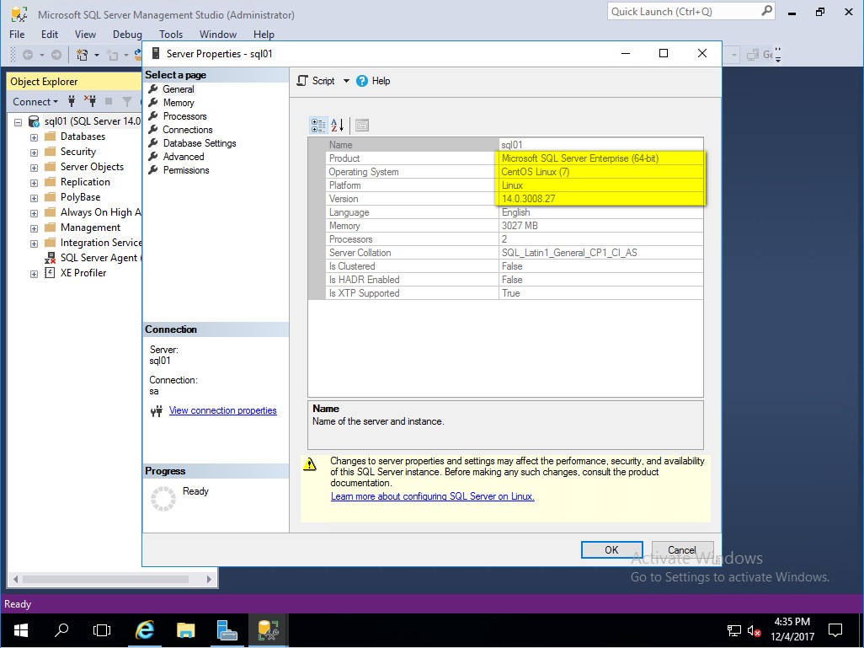Open the Debug menu
This screenshot has width=864, height=648.
coord(126,35)
